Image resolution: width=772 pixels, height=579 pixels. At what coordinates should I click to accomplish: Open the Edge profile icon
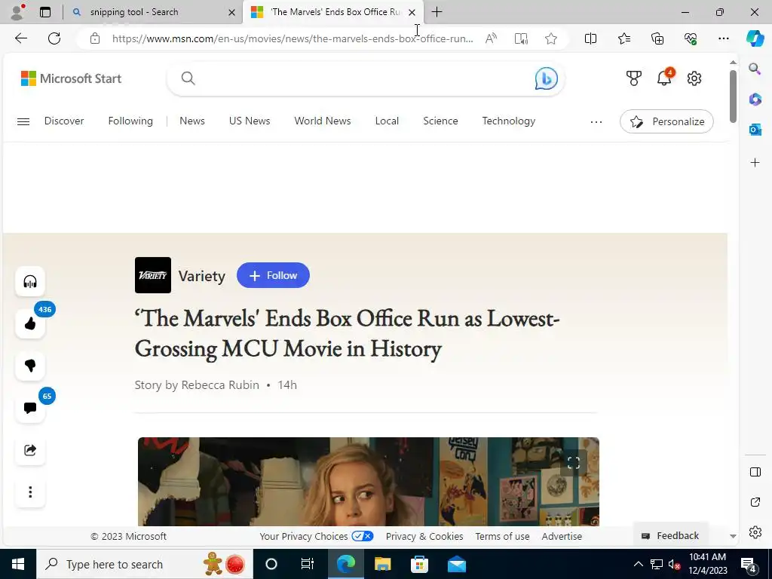[x=18, y=12]
